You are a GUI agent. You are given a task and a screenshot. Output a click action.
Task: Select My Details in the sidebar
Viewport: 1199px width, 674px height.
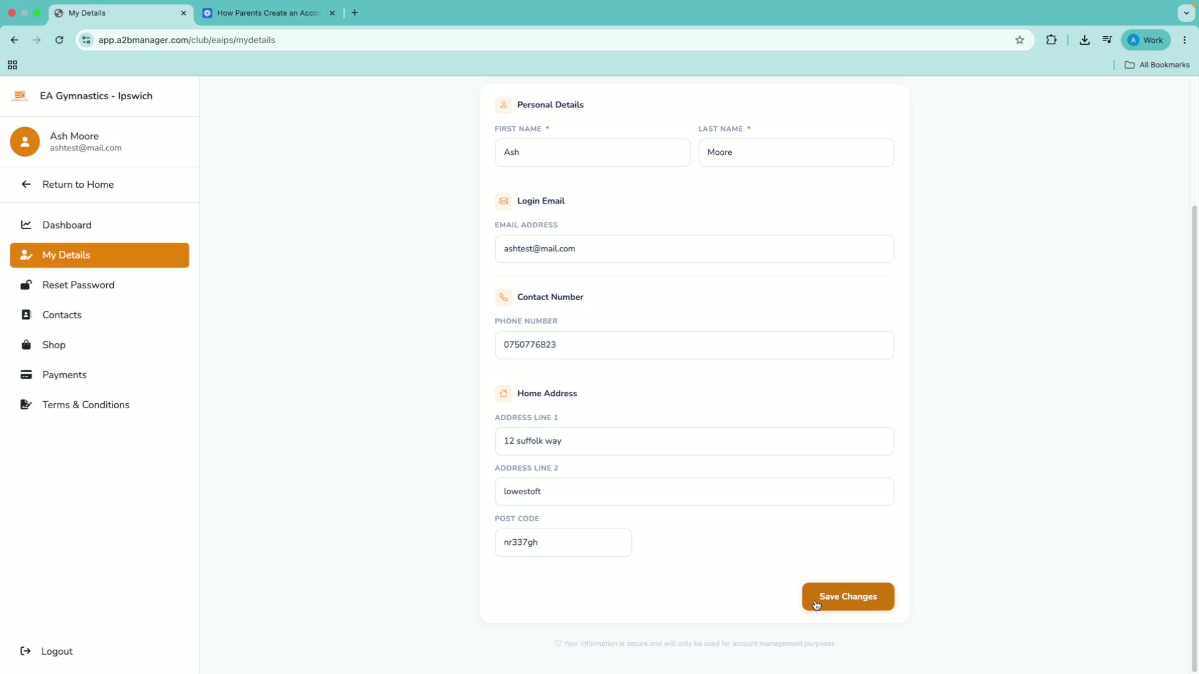point(99,255)
